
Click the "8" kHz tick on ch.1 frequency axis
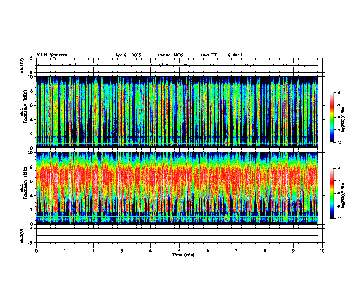(x=32, y=91)
